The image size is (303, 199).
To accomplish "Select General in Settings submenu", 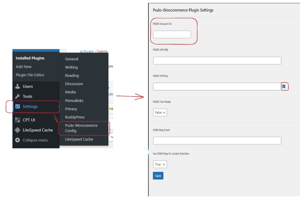I will (x=72, y=59).
